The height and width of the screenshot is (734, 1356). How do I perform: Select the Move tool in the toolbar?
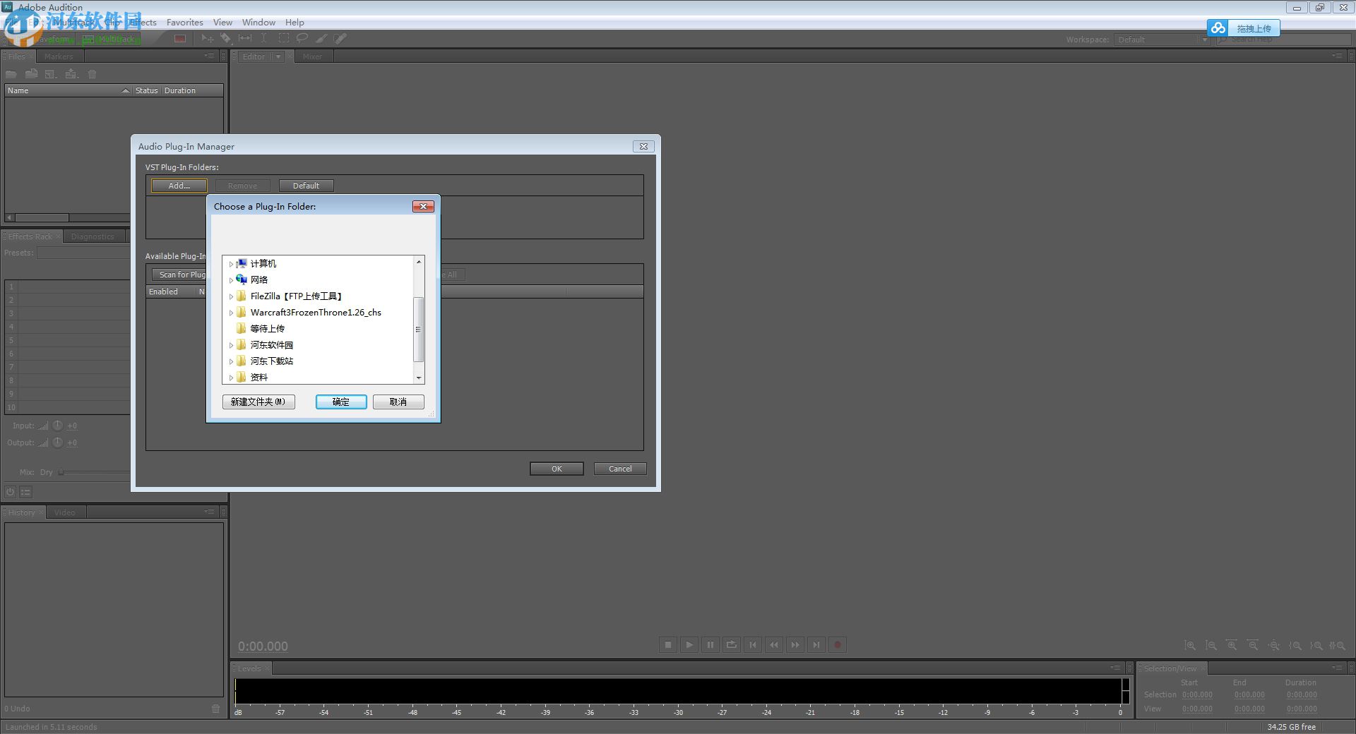[x=206, y=38]
